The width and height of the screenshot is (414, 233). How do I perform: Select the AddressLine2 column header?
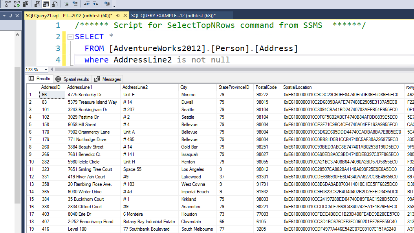pyautogui.click(x=149, y=87)
